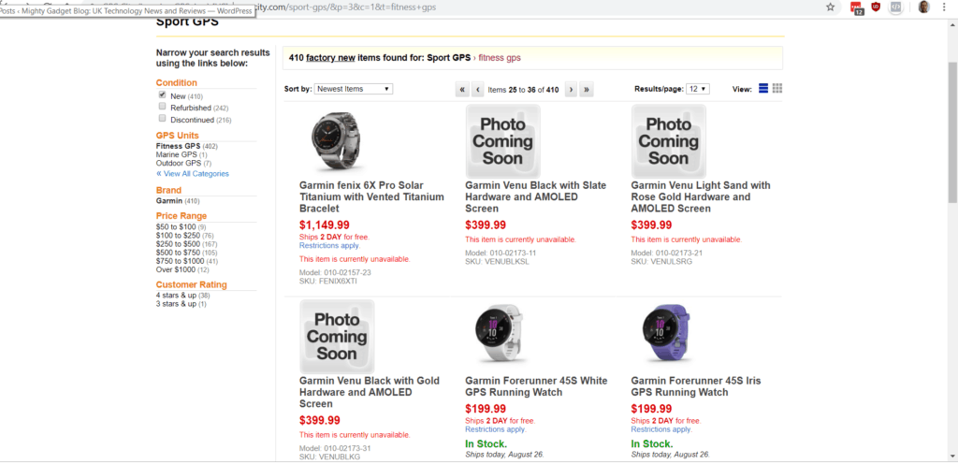Image resolution: width=958 pixels, height=464 pixels.
Task: Bookmark this page with the star icon
Action: tap(831, 7)
